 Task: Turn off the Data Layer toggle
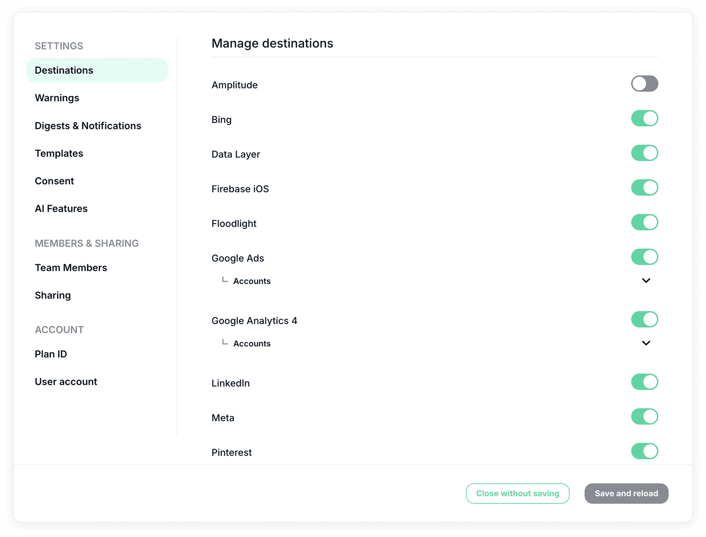click(644, 153)
